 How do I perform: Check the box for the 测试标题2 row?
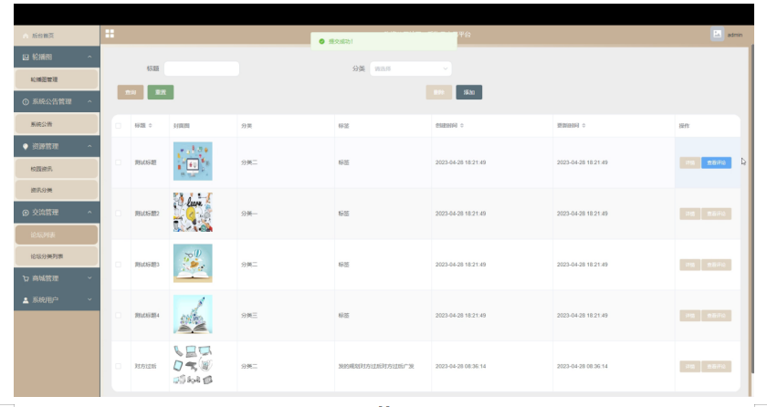pyautogui.click(x=118, y=214)
